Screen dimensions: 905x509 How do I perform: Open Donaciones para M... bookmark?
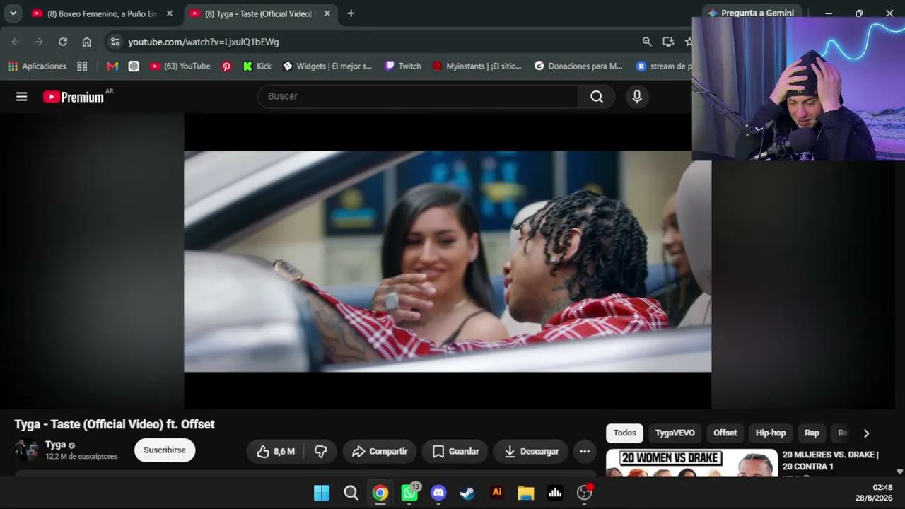tap(578, 66)
